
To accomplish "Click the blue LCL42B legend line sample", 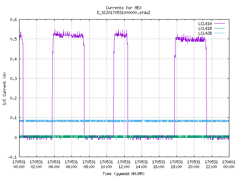I will tap(219, 33).
